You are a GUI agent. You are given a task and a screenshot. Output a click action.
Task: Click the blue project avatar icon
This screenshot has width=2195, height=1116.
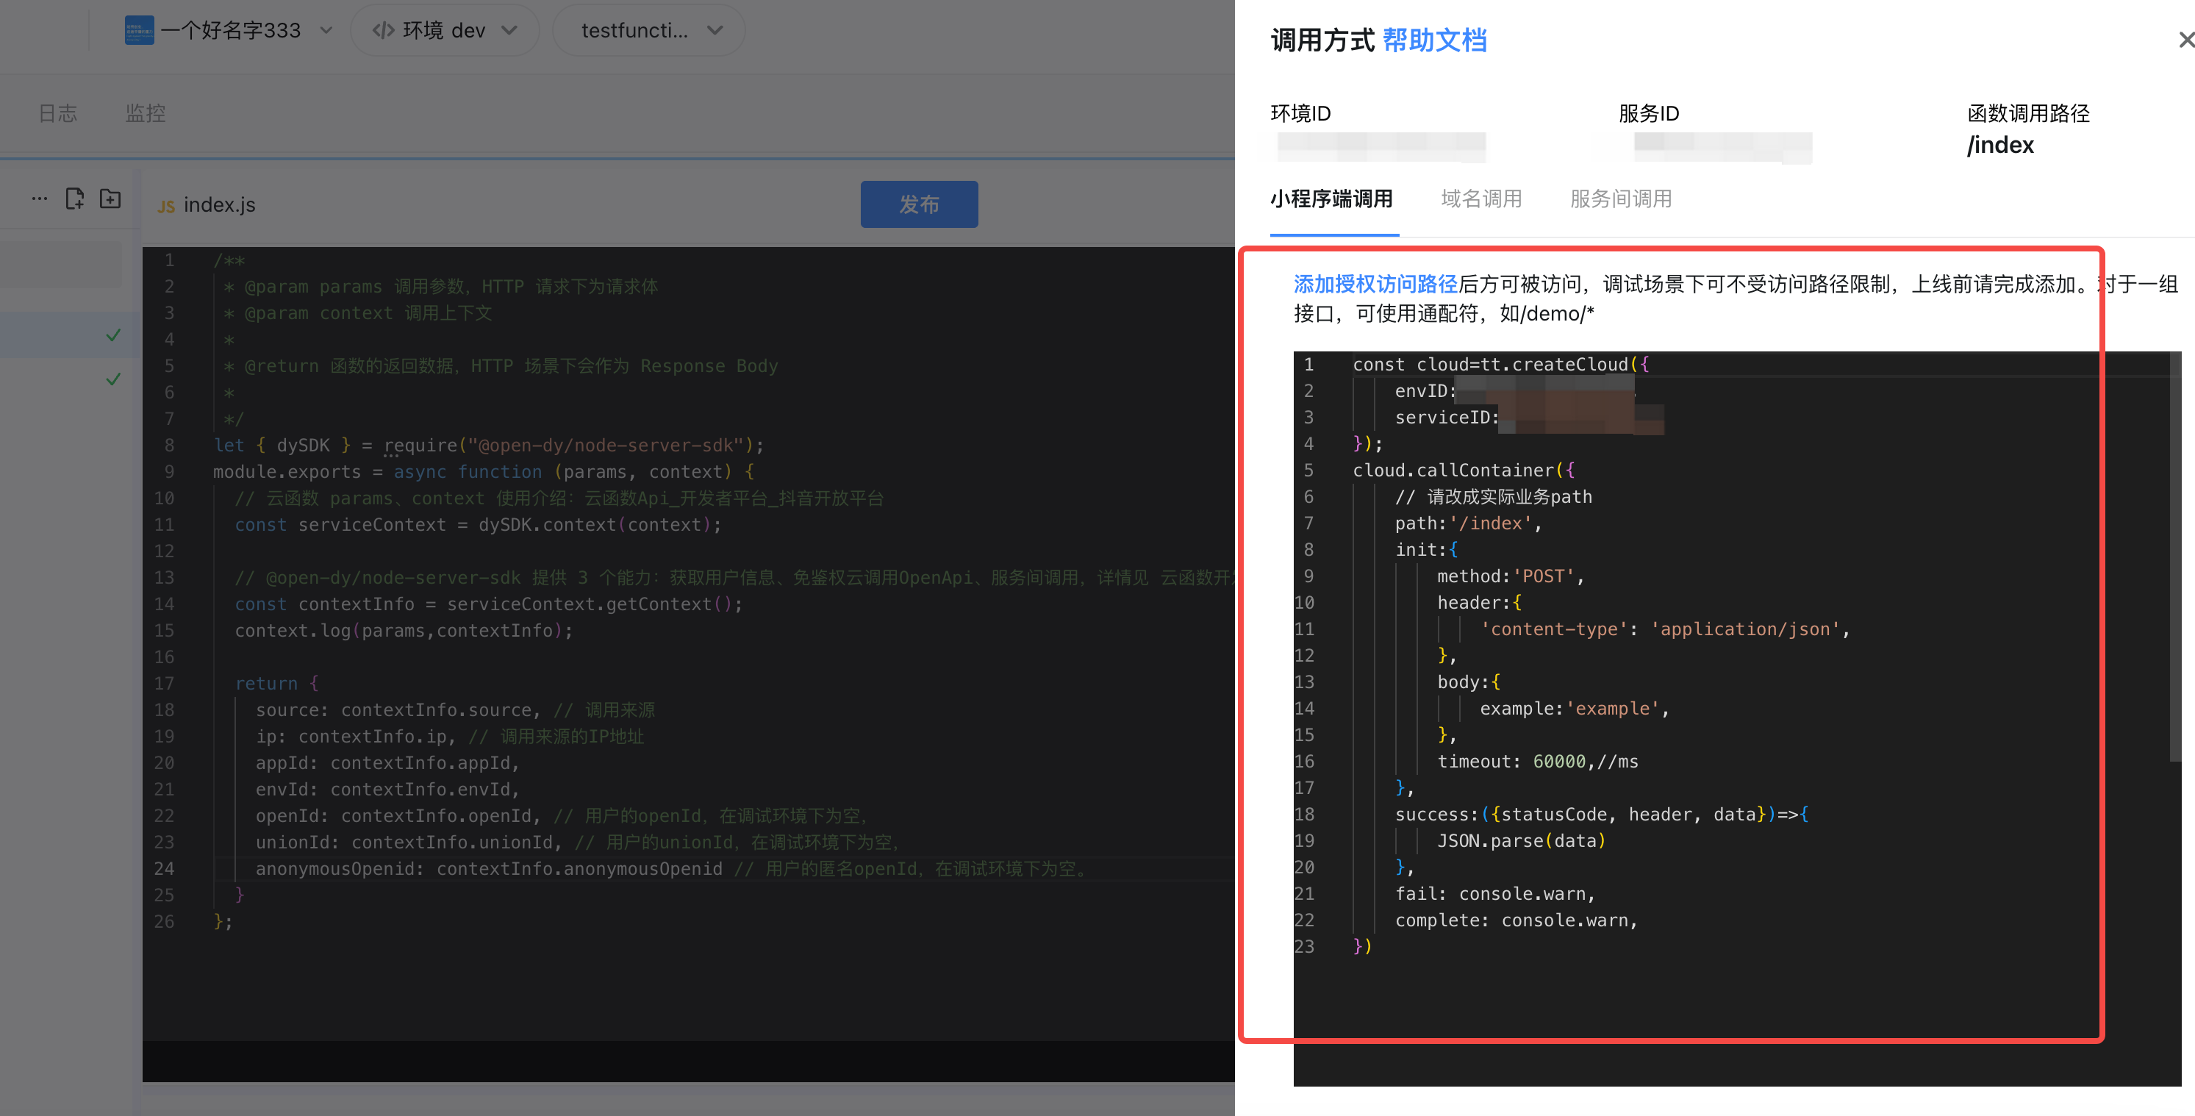[x=139, y=31]
